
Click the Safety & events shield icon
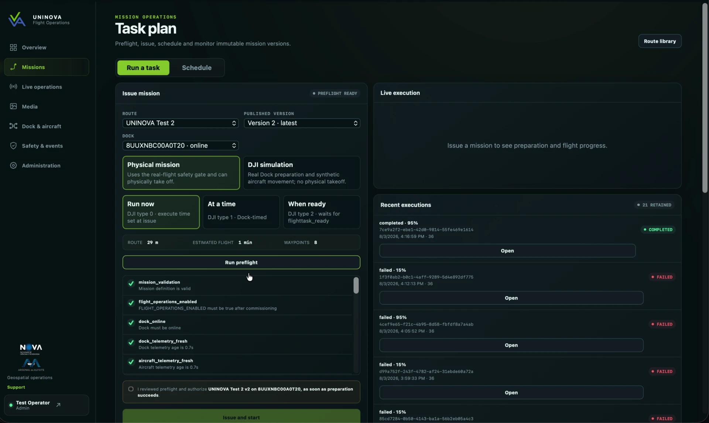pyautogui.click(x=13, y=146)
